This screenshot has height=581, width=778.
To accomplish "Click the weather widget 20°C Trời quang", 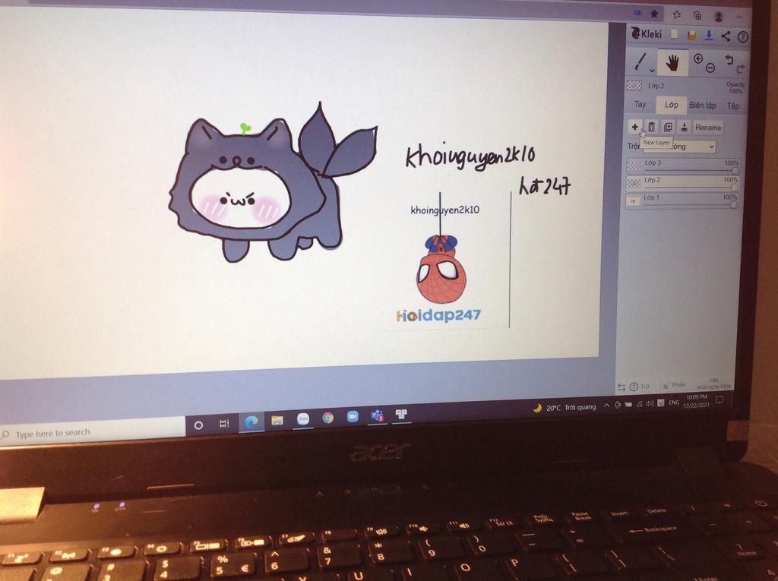I will (x=565, y=407).
